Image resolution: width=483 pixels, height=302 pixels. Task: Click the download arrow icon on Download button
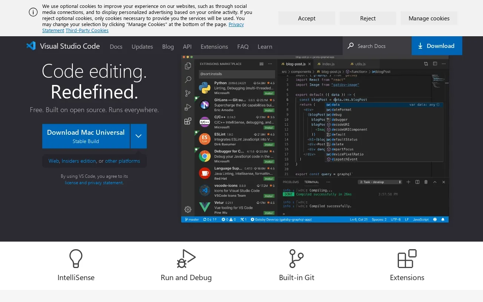pos(420,46)
